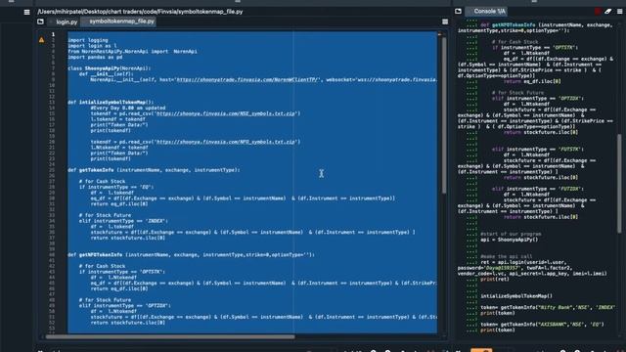Click the file path text above the tabs
The image size is (626, 352).
(x=140, y=12)
